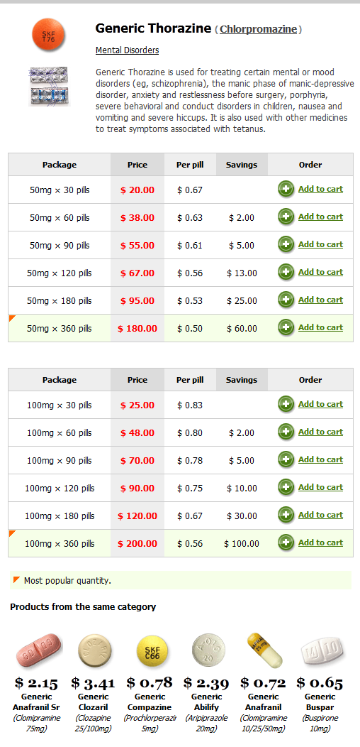Click green plus icon for 100mg × 60 pills
Viewport: 360px width, 747px height.
pos(286,432)
